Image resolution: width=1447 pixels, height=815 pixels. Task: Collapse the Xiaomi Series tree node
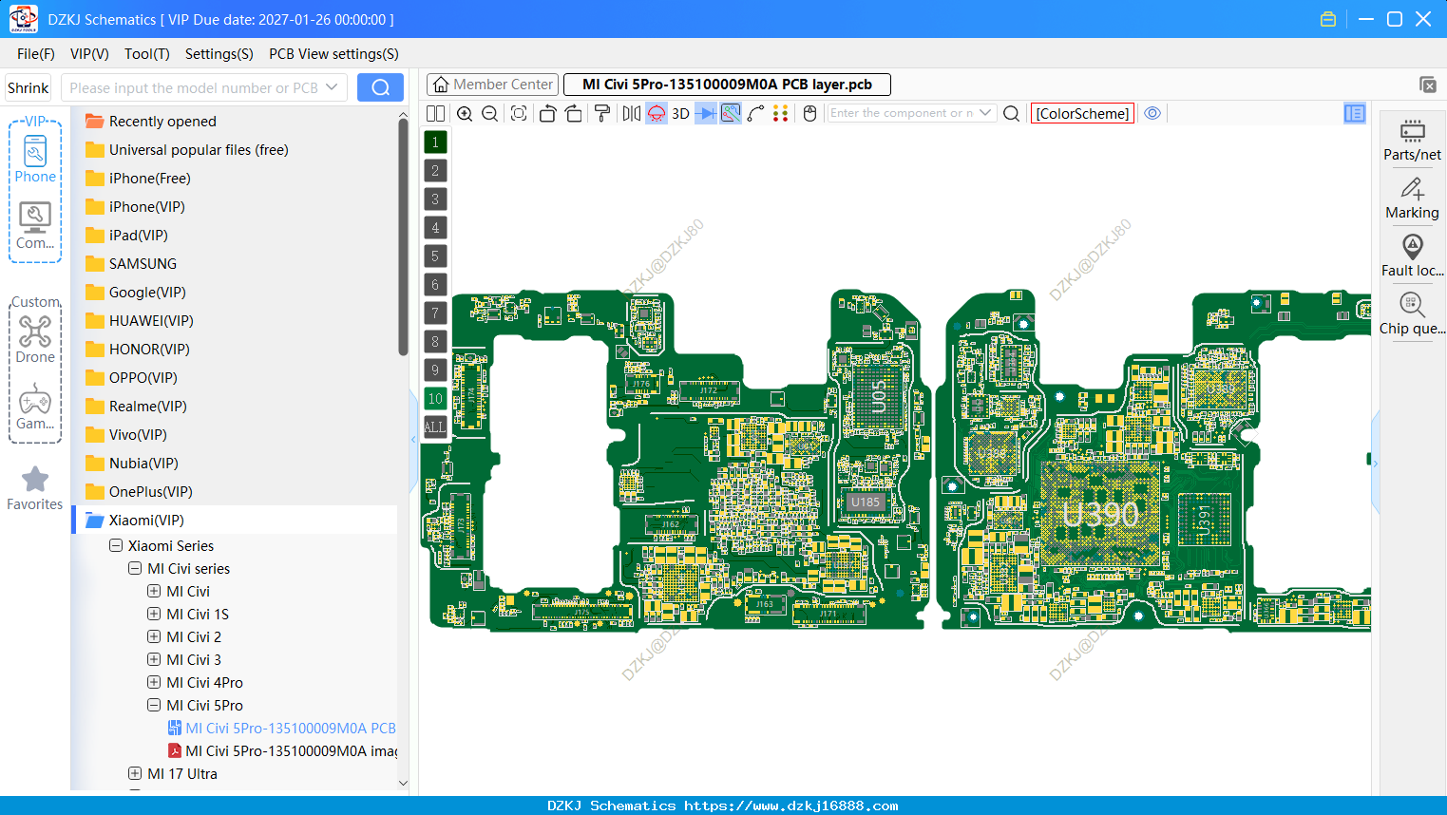pyautogui.click(x=116, y=545)
